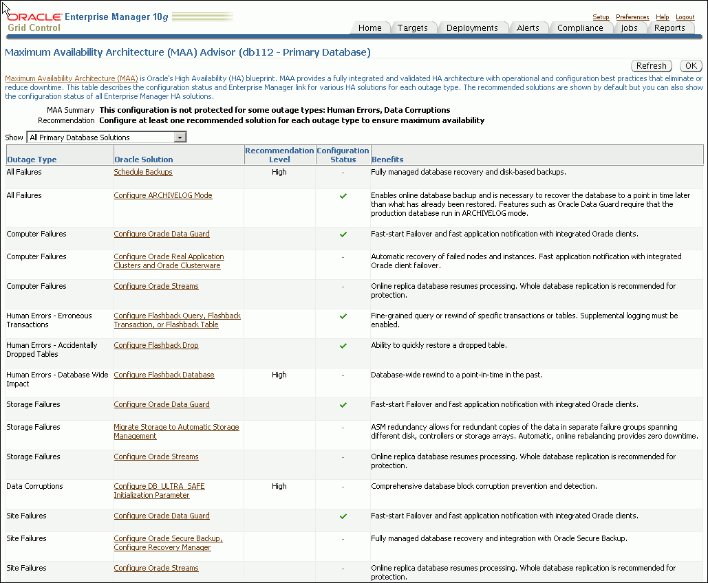Open the Schedule Backups link

click(142, 172)
